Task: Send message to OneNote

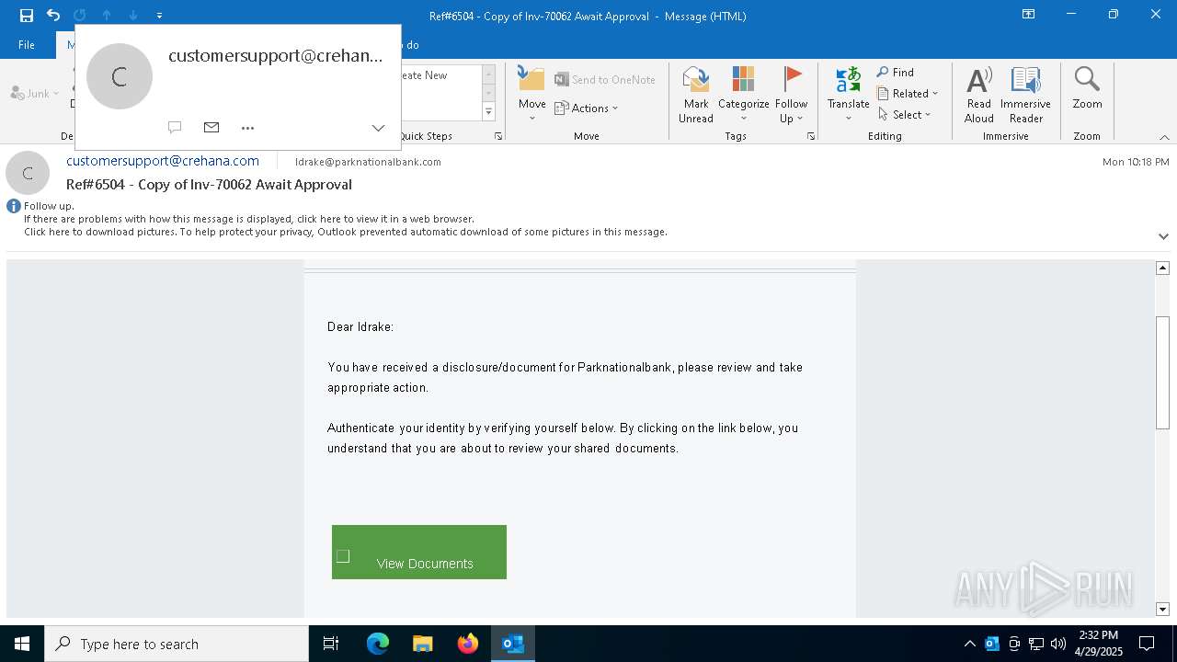Action: click(x=605, y=80)
